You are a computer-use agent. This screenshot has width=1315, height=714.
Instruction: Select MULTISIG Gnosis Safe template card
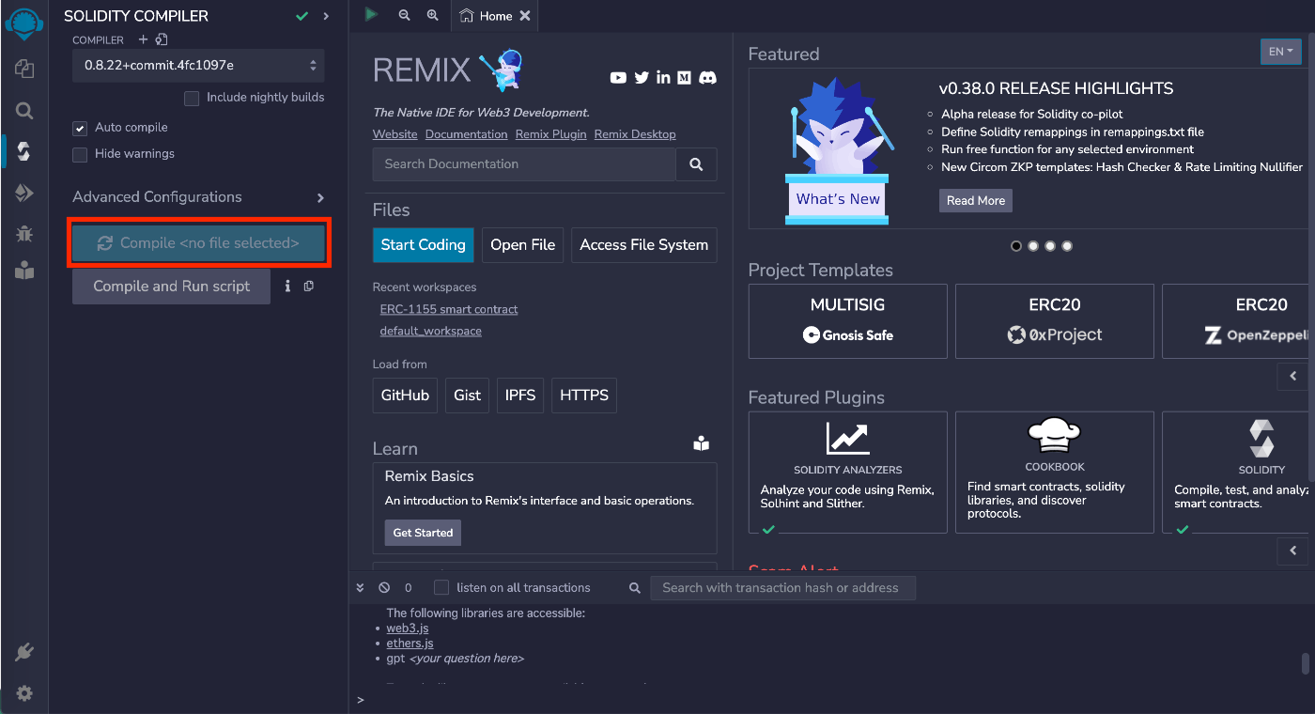pyautogui.click(x=848, y=321)
